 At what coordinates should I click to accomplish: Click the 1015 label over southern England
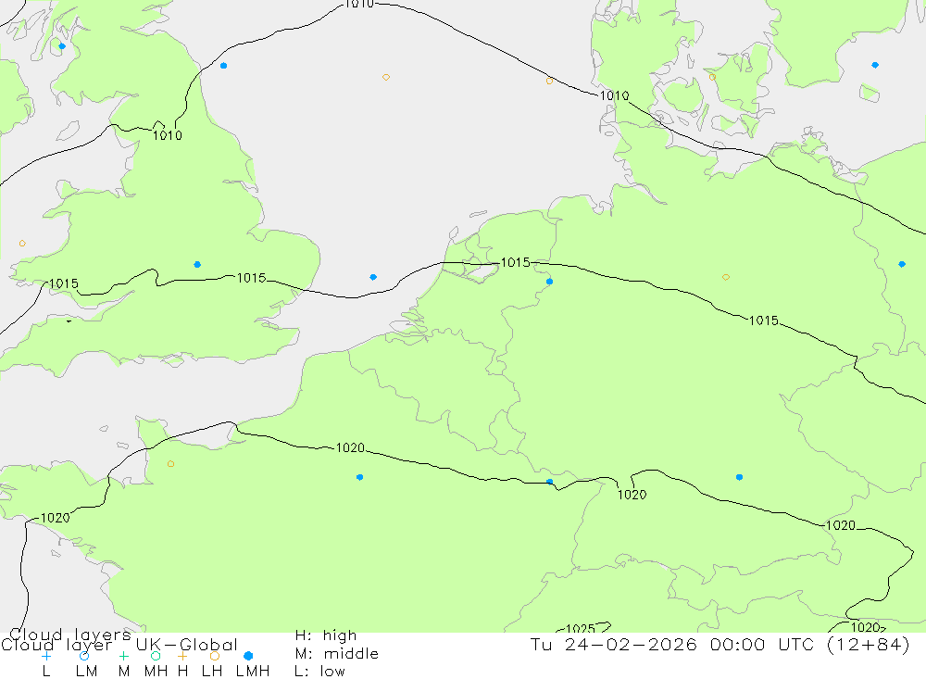[x=252, y=278]
